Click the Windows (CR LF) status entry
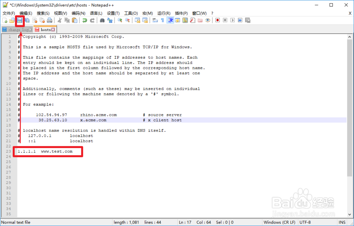This screenshot has height=226, width=354. 279,222
